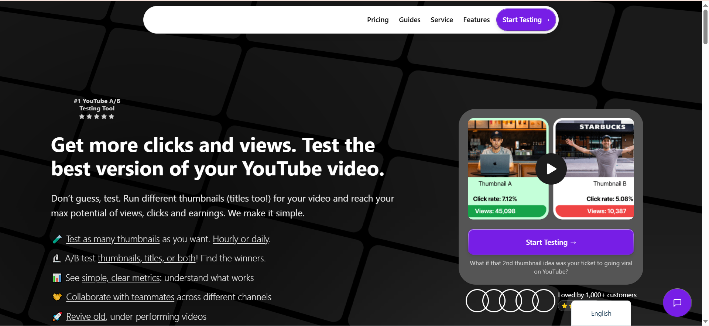Click the handshake emoji icon
This screenshot has height=326, width=709.
click(57, 297)
